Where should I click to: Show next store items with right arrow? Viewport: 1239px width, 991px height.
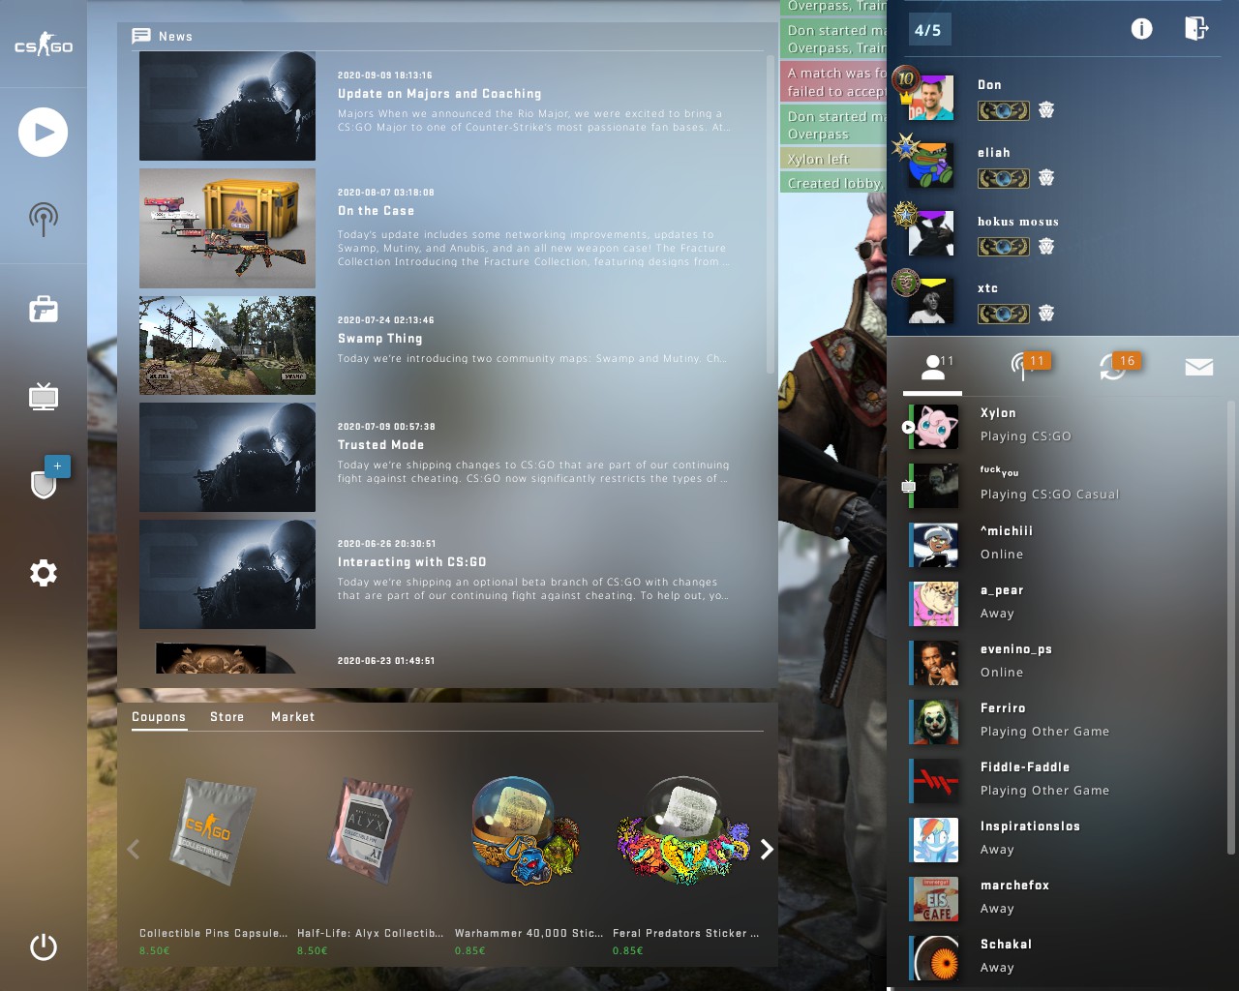click(x=767, y=849)
